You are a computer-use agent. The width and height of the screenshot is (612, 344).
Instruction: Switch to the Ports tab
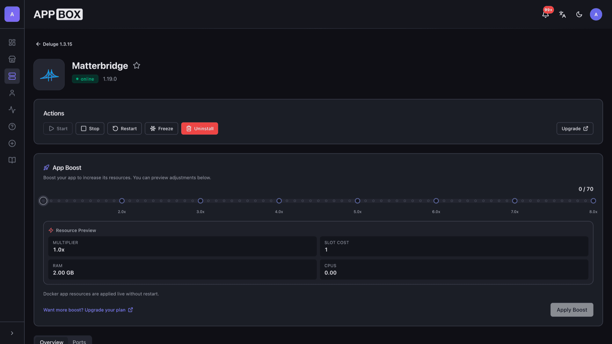79,341
